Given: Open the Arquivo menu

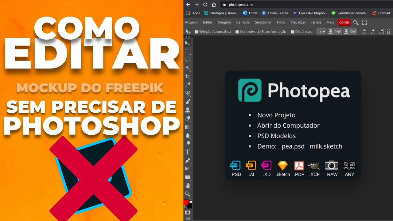Looking at the screenshot, I should pos(191,22).
